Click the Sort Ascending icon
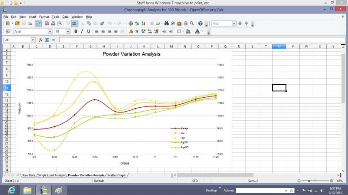Viewport: 348px width, 195px height. pyautogui.click(x=137, y=23)
